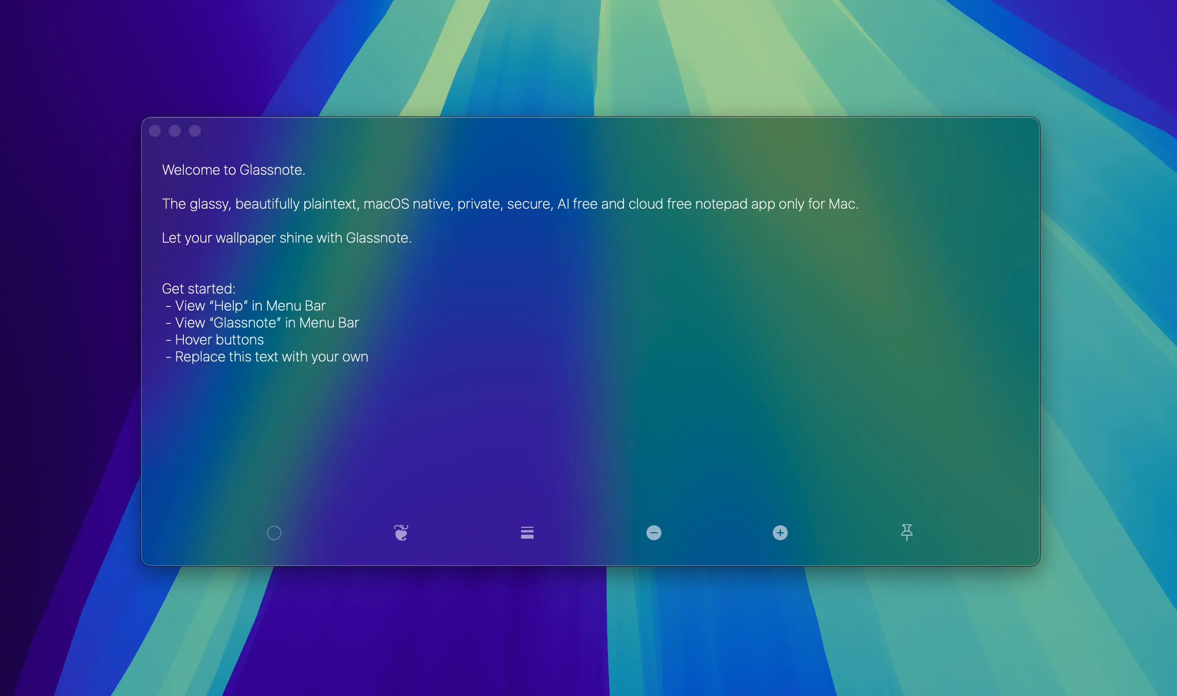This screenshot has height=696, width=1177.
Task: Click the 'Get started:' heading text
Action: pos(199,289)
